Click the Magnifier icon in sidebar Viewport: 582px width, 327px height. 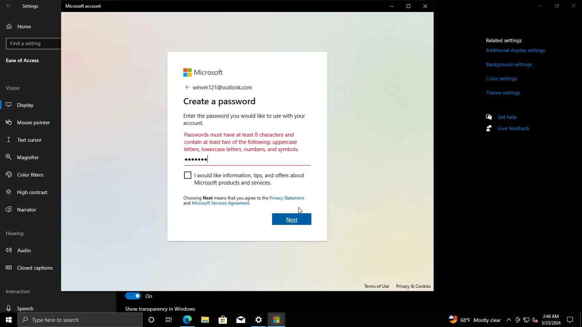point(9,157)
